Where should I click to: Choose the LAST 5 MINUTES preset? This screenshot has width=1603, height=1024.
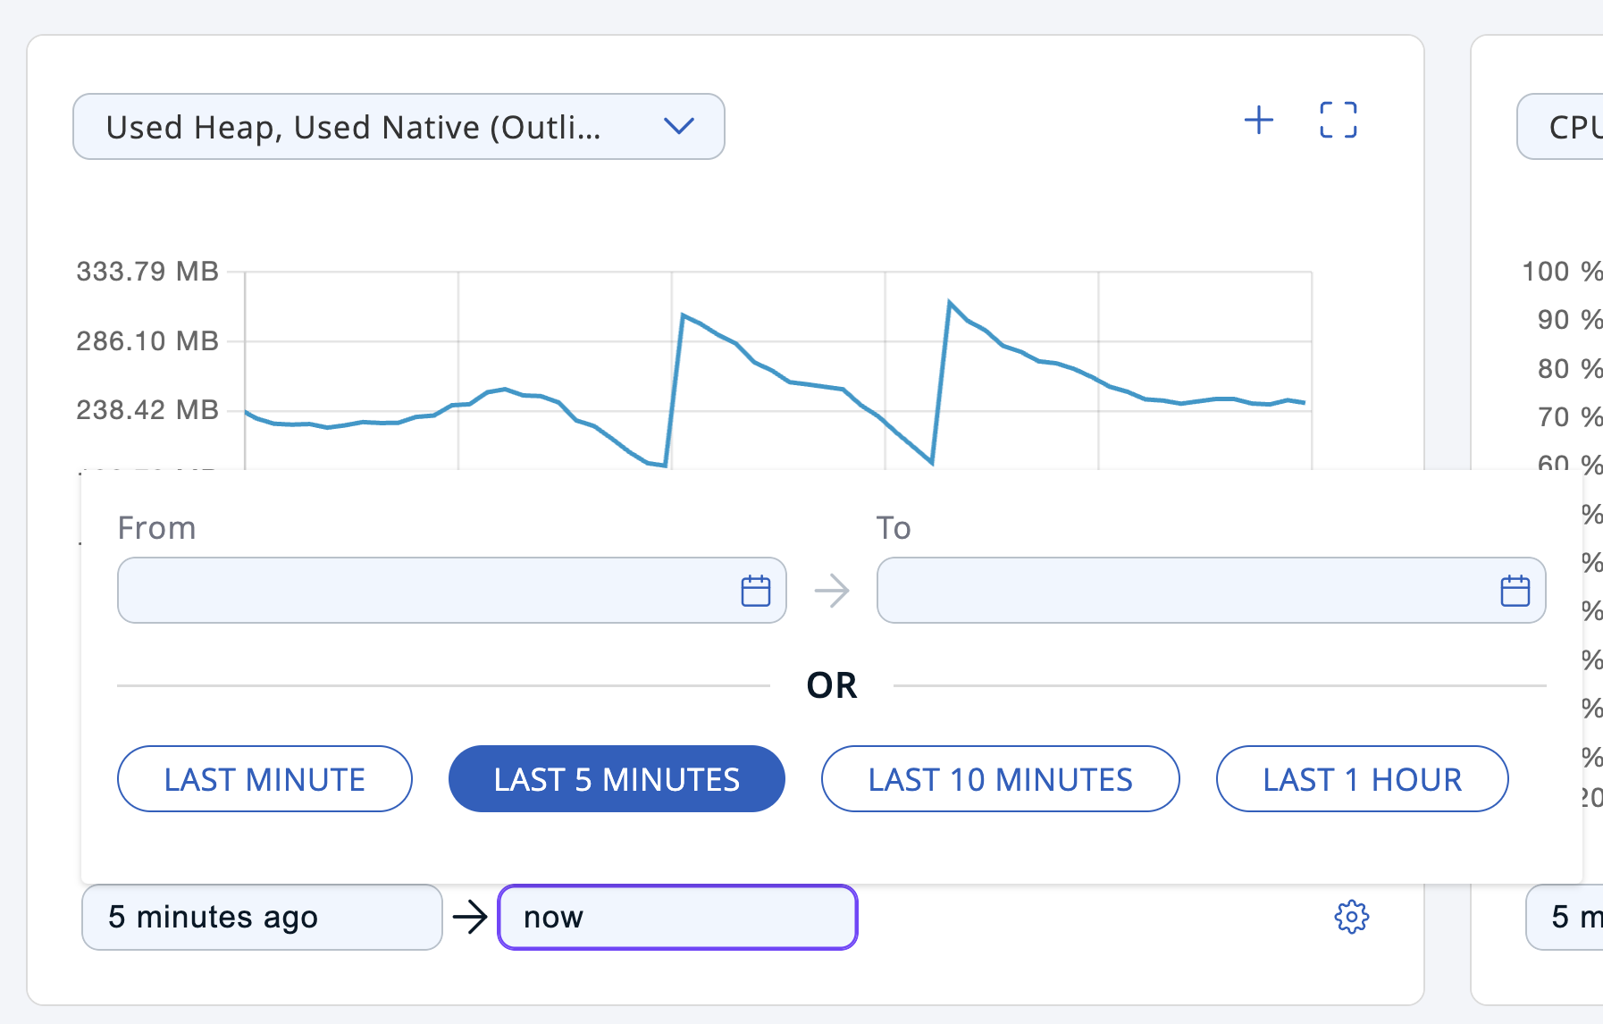[617, 779]
